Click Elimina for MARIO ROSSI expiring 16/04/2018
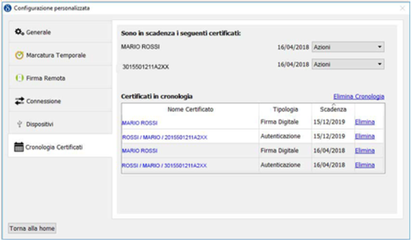The image size is (411, 240). 364,150
